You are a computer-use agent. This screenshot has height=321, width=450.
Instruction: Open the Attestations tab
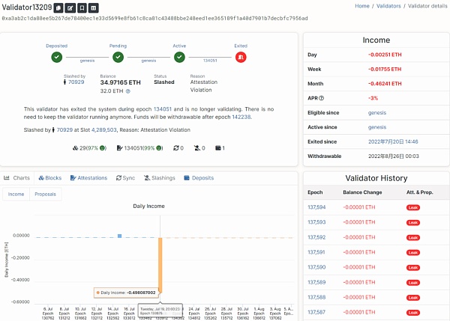89,178
